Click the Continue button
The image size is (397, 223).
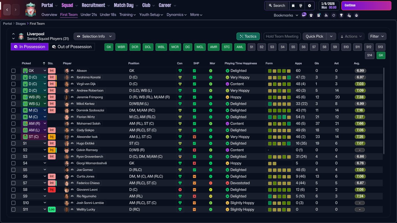point(366,6)
